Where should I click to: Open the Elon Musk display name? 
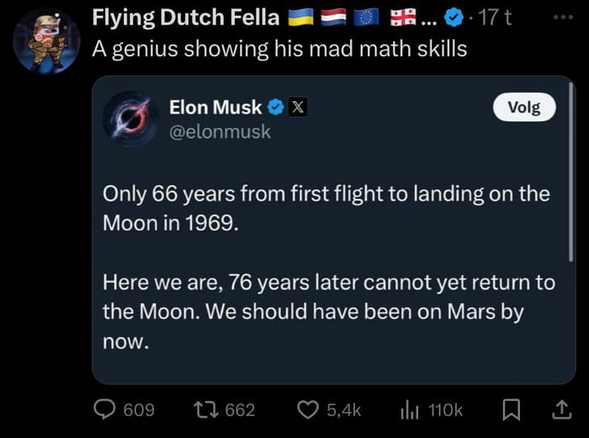pos(215,107)
